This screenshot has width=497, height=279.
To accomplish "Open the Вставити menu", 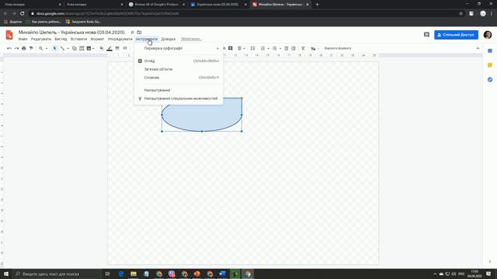I will click(x=78, y=39).
